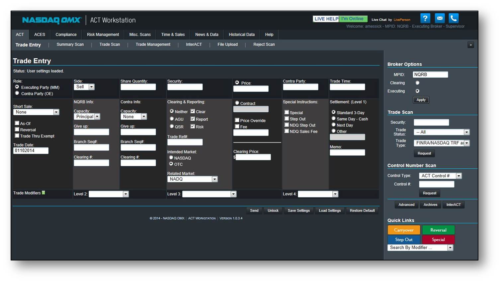Check the Reversal checkbox
The width and height of the screenshot is (500, 282).
[x=17, y=129]
